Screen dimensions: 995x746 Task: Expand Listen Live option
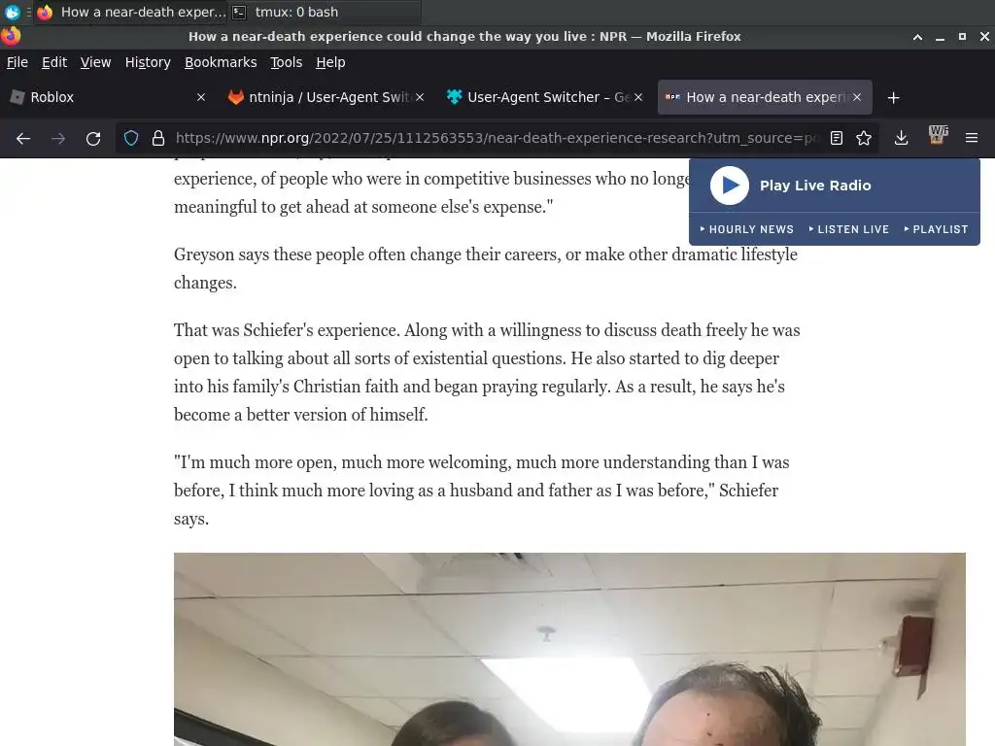pos(849,229)
